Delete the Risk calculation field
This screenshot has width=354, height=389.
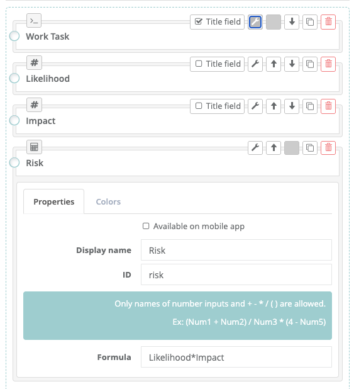(x=328, y=148)
